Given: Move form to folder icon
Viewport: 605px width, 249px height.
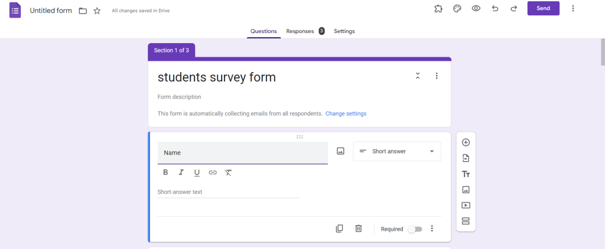Looking at the screenshot, I should (x=83, y=11).
